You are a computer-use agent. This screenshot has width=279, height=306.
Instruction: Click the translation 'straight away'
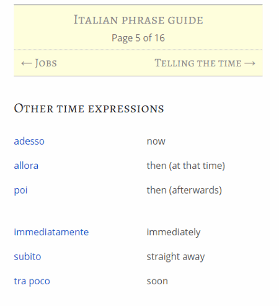point(175,257)
